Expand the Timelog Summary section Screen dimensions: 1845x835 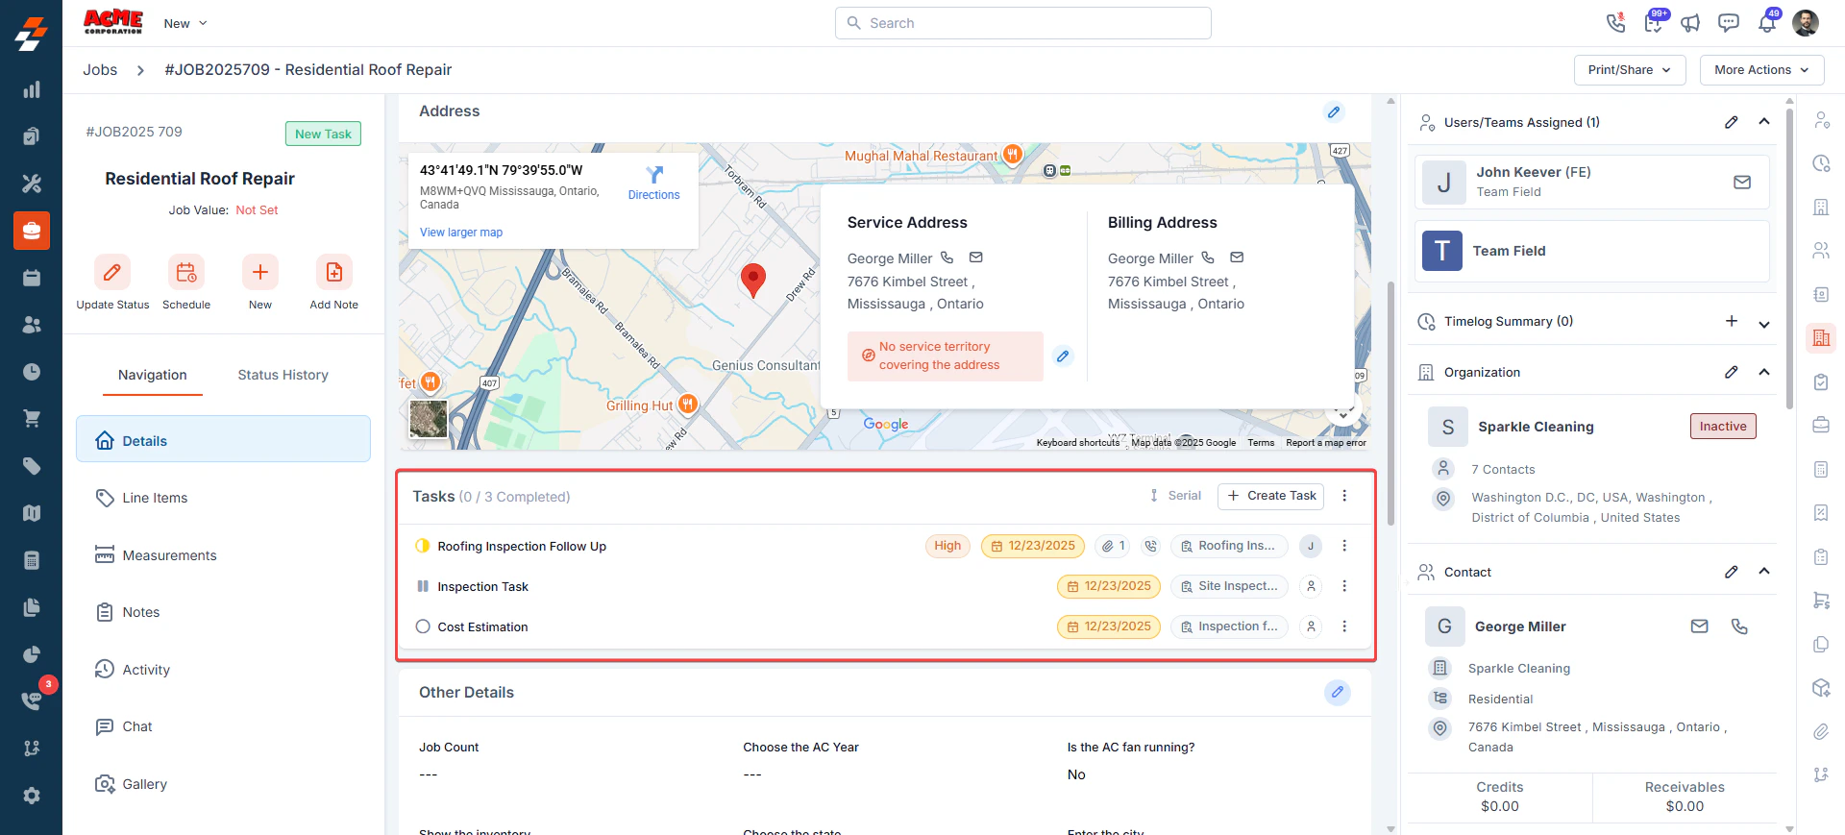pyautogui.click(x=1764, y=324)
